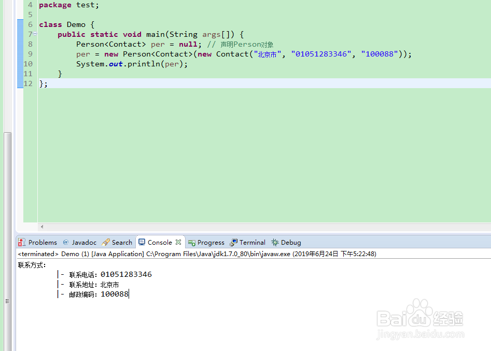Click the string "北京市" in code

(267, 54)
